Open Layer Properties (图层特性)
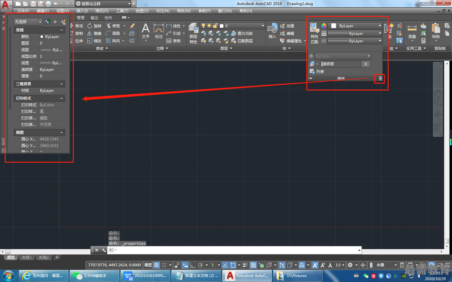The width and height of the screenshot is (452, 282). 193,33
